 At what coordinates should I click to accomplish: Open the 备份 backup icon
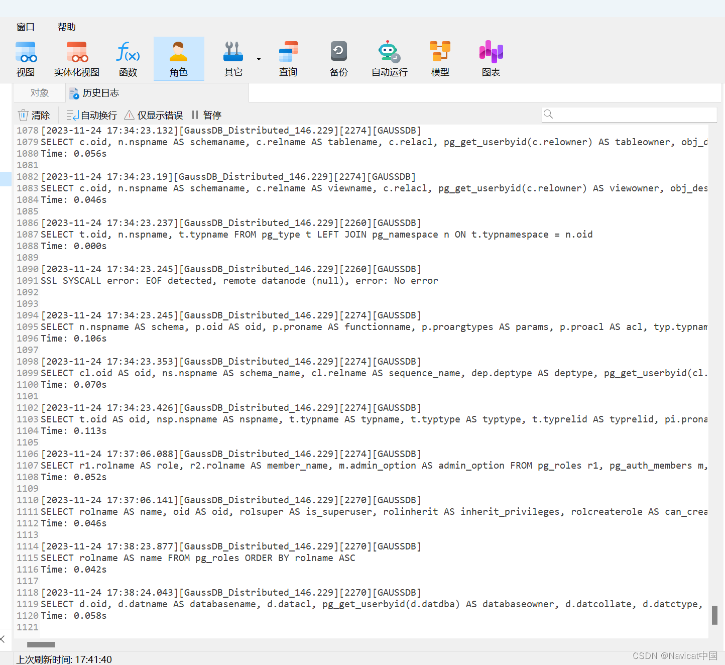[339, 59]
